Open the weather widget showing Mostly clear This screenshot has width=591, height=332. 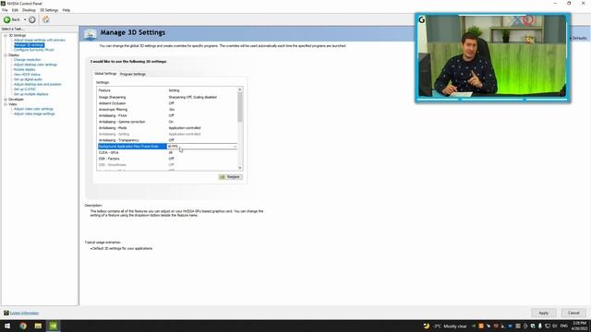point(445,326)
